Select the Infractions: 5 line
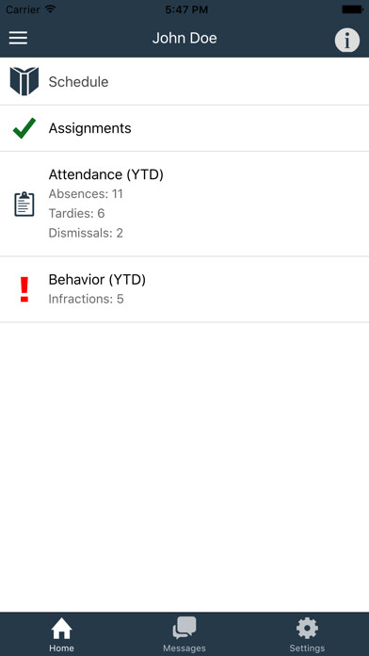 [86, 299]
